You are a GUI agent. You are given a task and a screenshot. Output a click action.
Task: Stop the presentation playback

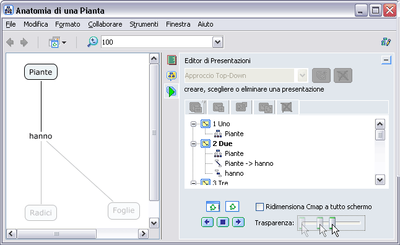223,222
